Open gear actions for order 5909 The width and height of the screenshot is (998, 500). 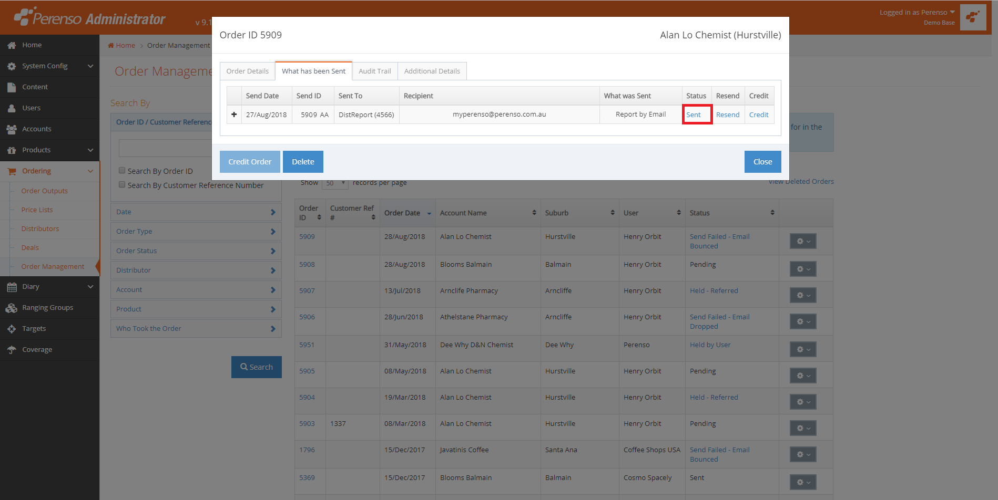point(803,241)
